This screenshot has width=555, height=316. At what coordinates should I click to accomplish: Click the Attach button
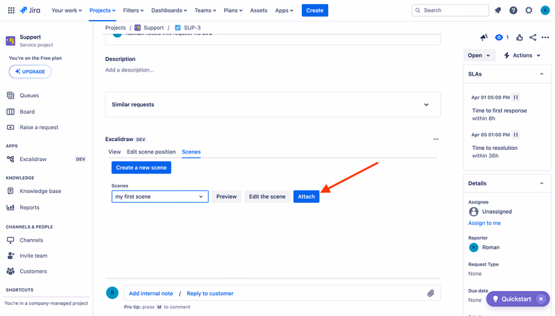tap(306, 197)
